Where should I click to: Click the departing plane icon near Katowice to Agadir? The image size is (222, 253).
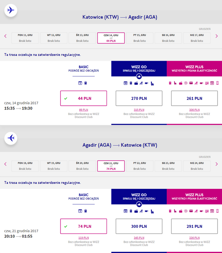(11, 10)
